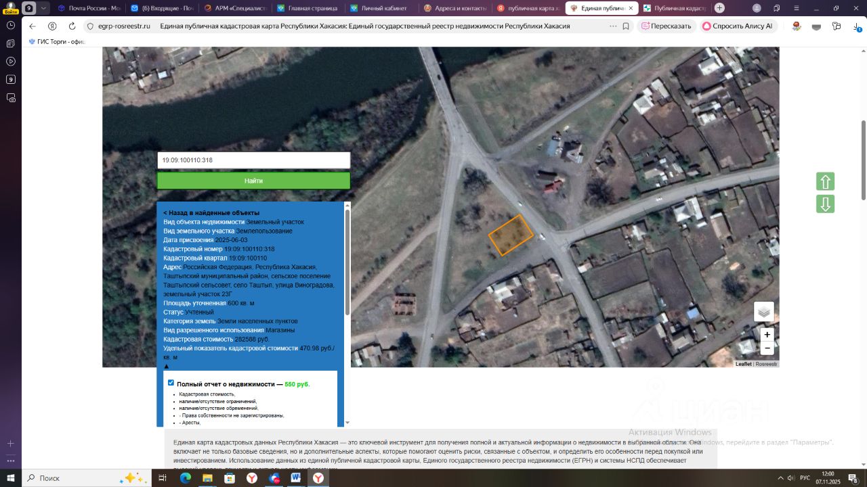Click the Категория земель line

(x=230, y=321)
